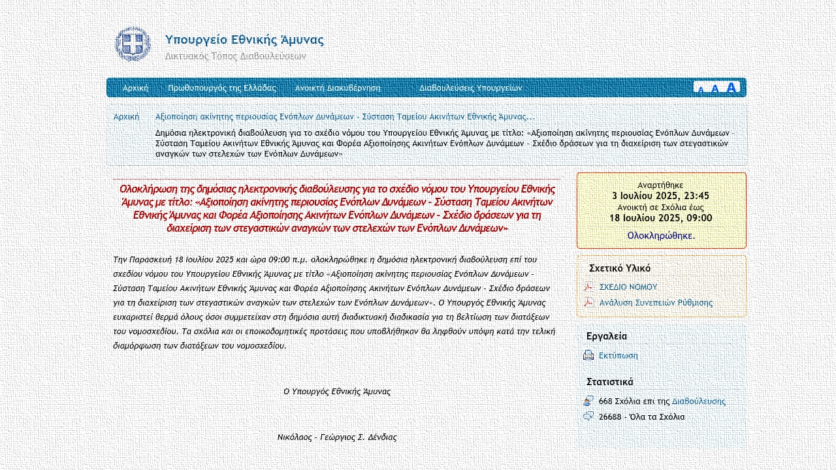Open the ΣΧΕΔΙΟ ΝΟΜΟΥ document link

628,287
